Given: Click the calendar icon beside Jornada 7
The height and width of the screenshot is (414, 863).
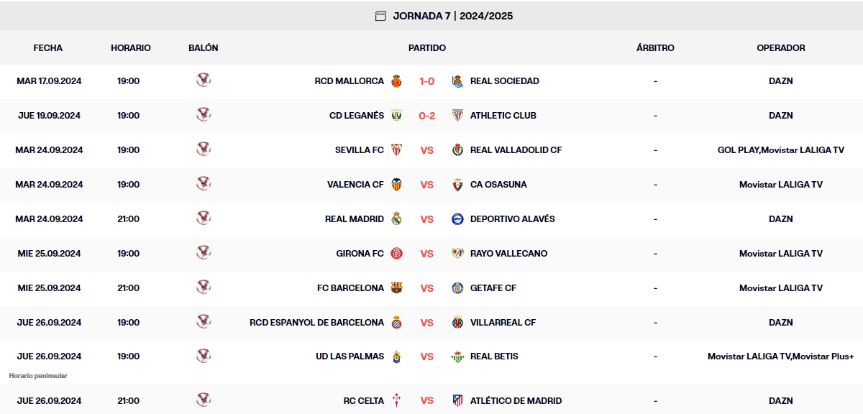Looking at the screenshot, I should pos(380,16).
